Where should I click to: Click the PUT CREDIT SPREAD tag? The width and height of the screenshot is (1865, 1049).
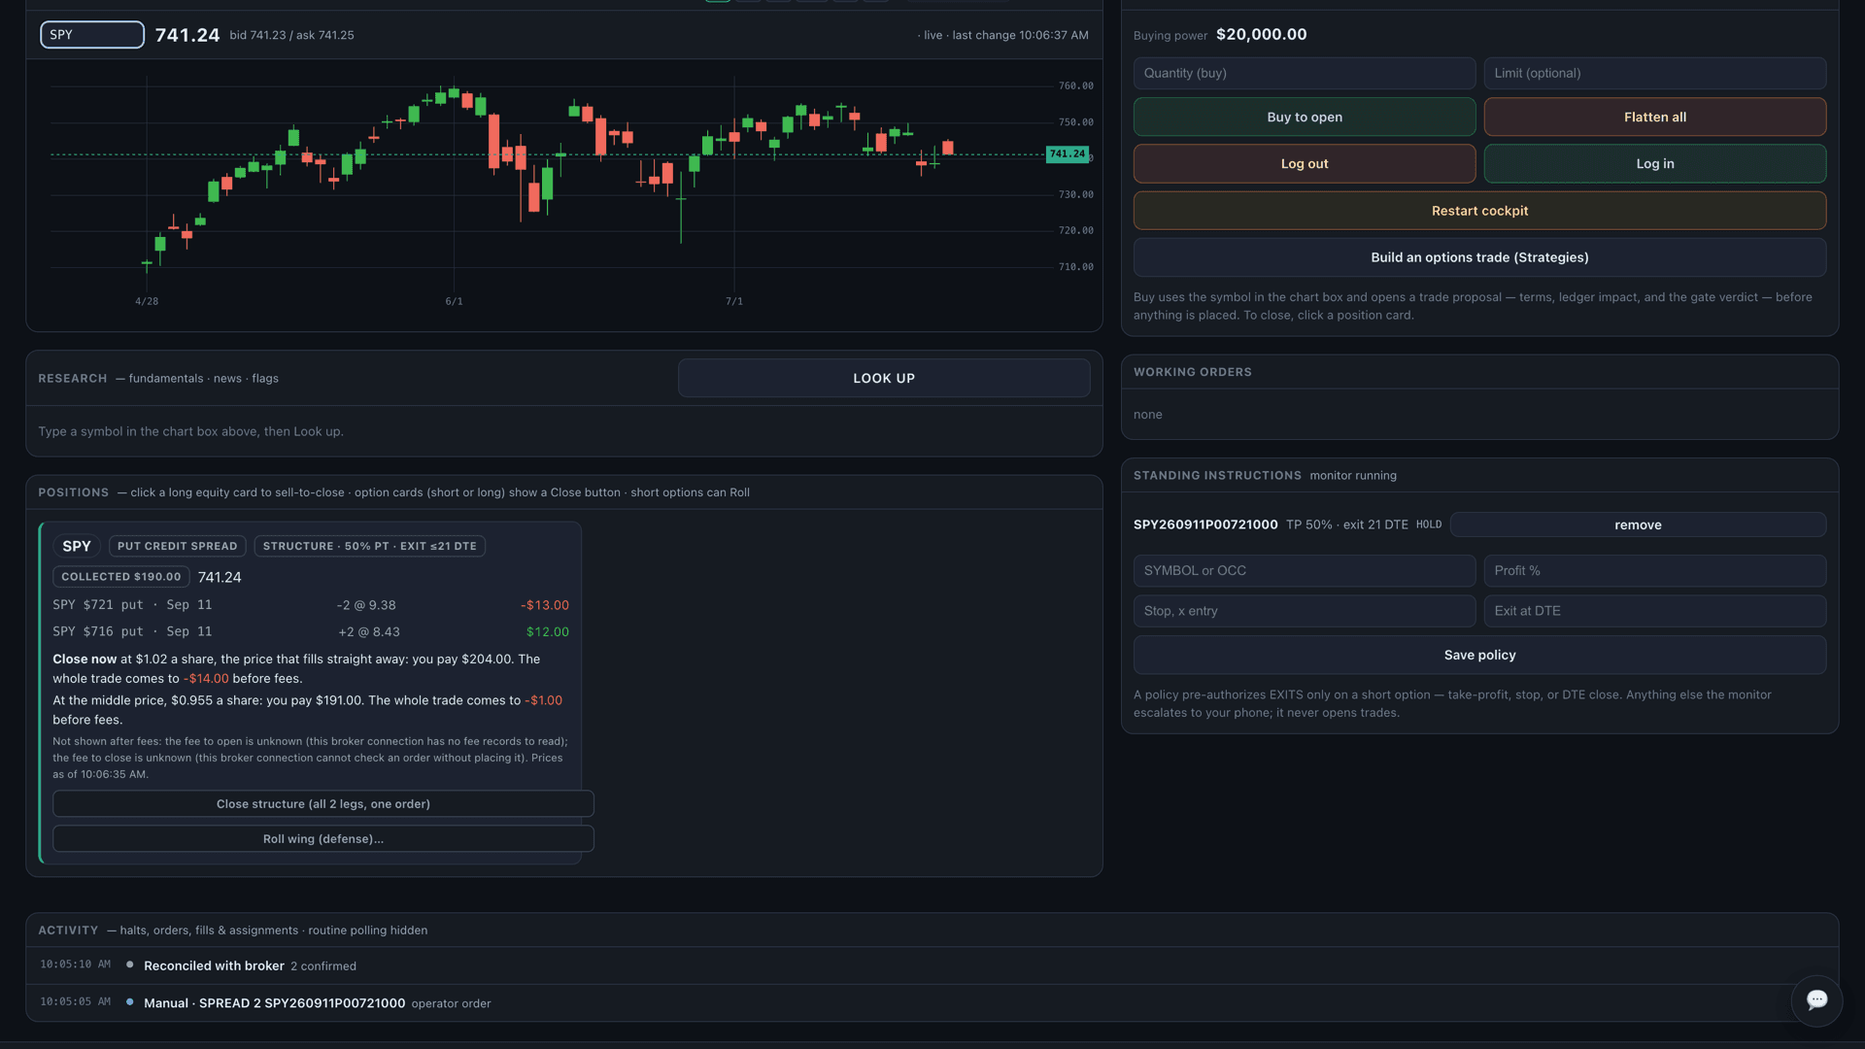178,547
